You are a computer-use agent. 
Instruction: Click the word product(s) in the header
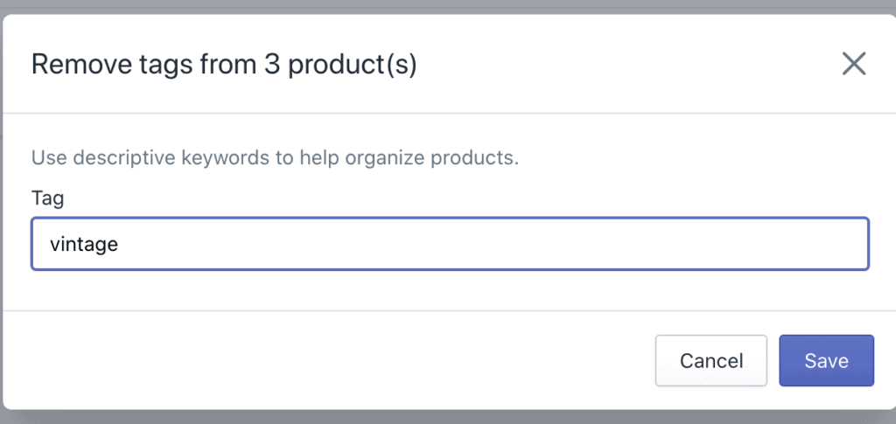click(352, 65)
